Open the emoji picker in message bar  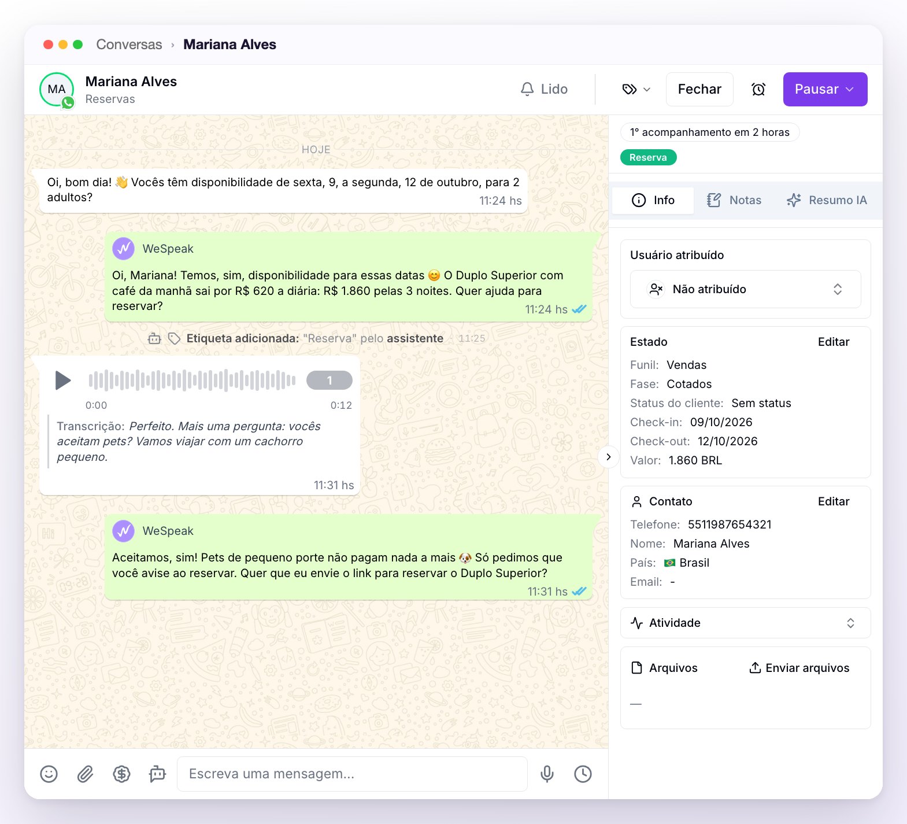(49, 774)
